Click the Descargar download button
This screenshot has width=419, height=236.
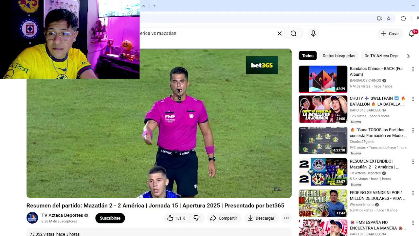click(261, 218)
